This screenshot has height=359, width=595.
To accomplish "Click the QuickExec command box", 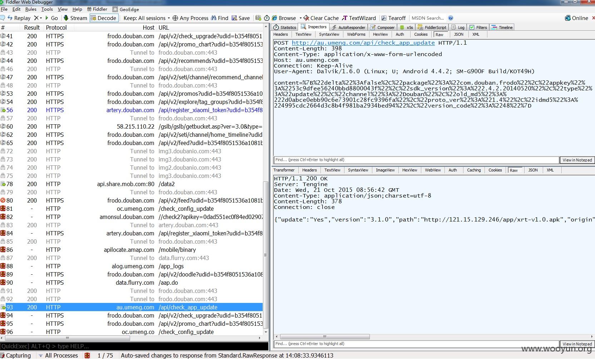I will click(134, 346).
